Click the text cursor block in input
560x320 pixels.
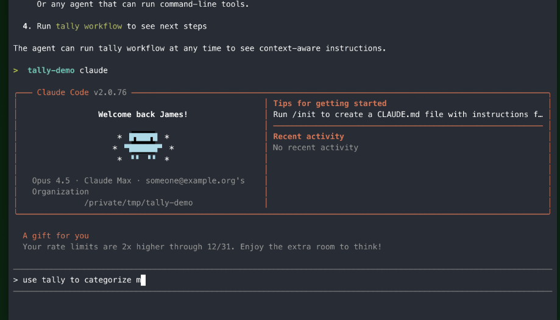coord(143,280)
